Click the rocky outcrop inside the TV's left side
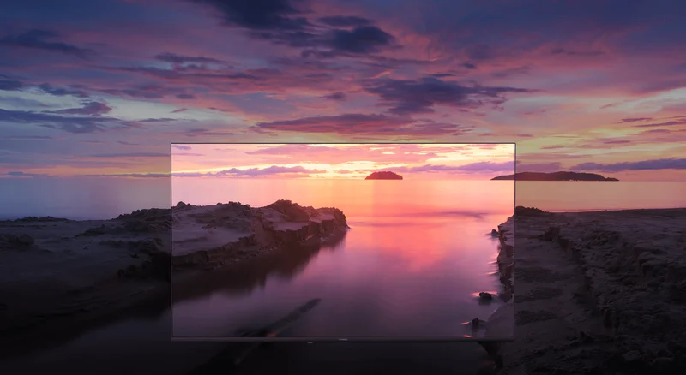The width and height of the screenshot is (686, 375). (x=257, y=227)
